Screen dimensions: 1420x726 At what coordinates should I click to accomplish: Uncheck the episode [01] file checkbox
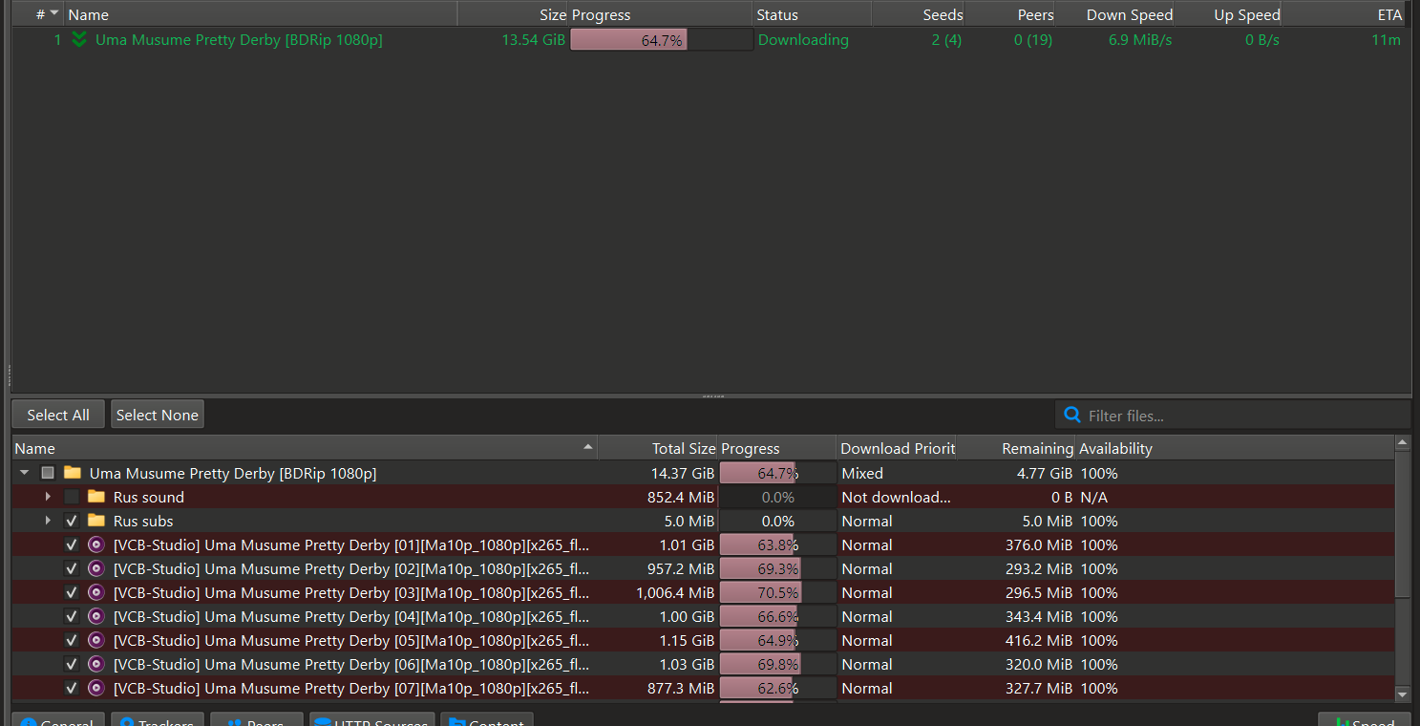point(72,544)
